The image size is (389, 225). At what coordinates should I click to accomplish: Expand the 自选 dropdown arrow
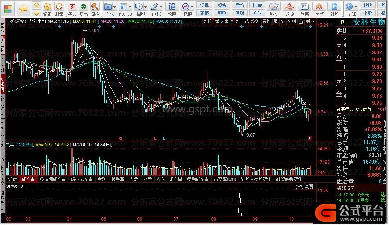[115, 7]
